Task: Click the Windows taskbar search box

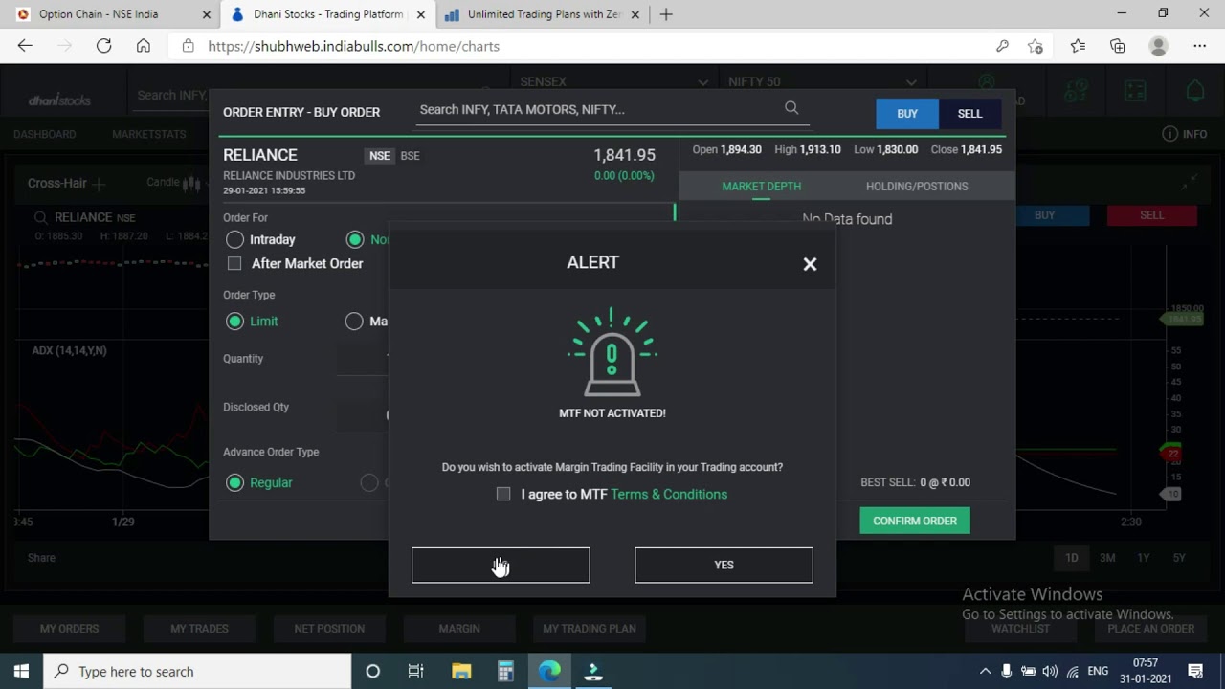Action: click(197, 671)
